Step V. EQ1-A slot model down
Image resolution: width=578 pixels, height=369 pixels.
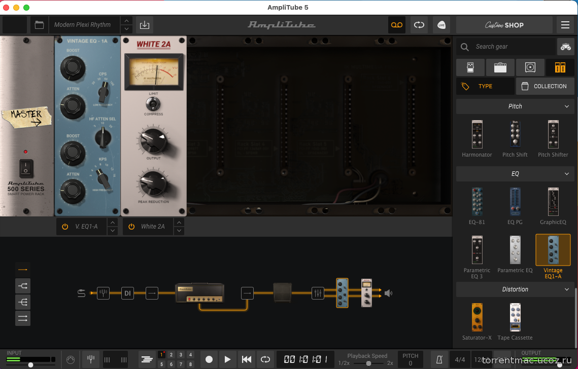point(113,231)
